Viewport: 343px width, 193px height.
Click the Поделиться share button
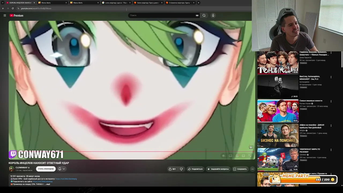(195, 169)
